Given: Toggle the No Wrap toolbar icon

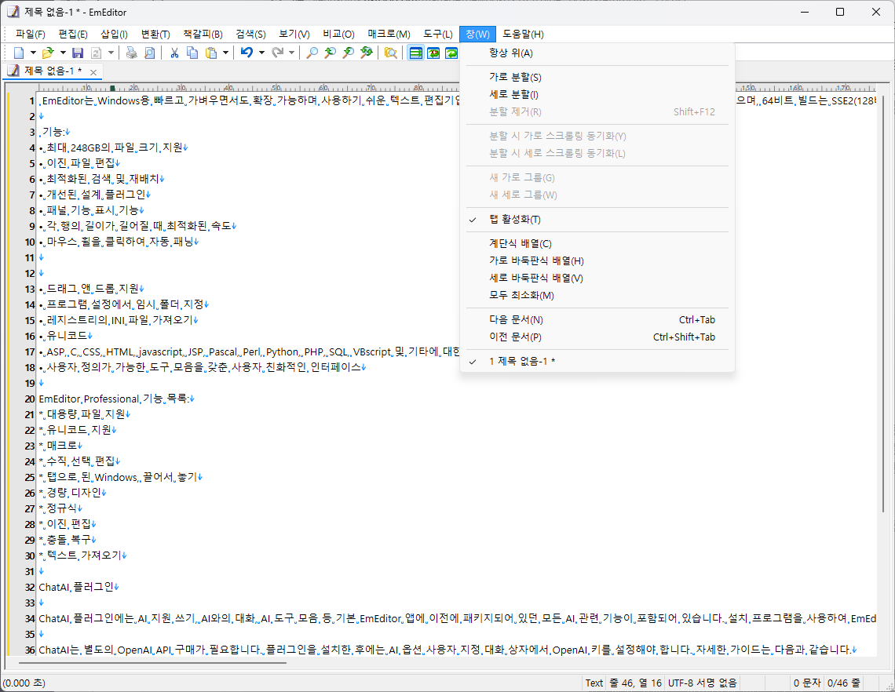Looking at the screenshot, I should click(x=415, y=53).
